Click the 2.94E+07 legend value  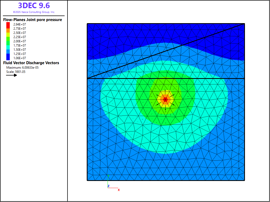(20, 24)
